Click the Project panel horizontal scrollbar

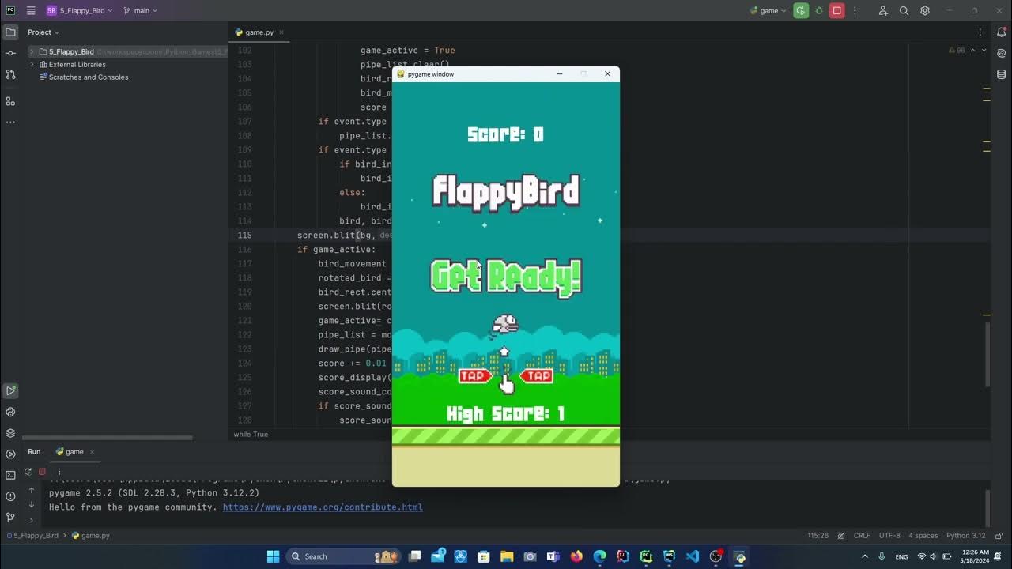click(107, 437)
